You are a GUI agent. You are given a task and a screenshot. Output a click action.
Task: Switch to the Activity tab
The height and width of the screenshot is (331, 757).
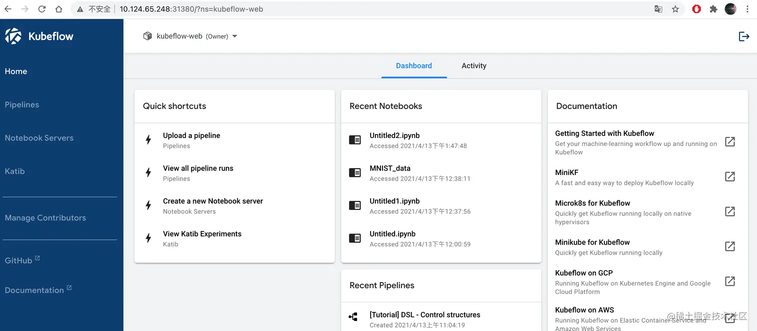click(x=474, y=65)
